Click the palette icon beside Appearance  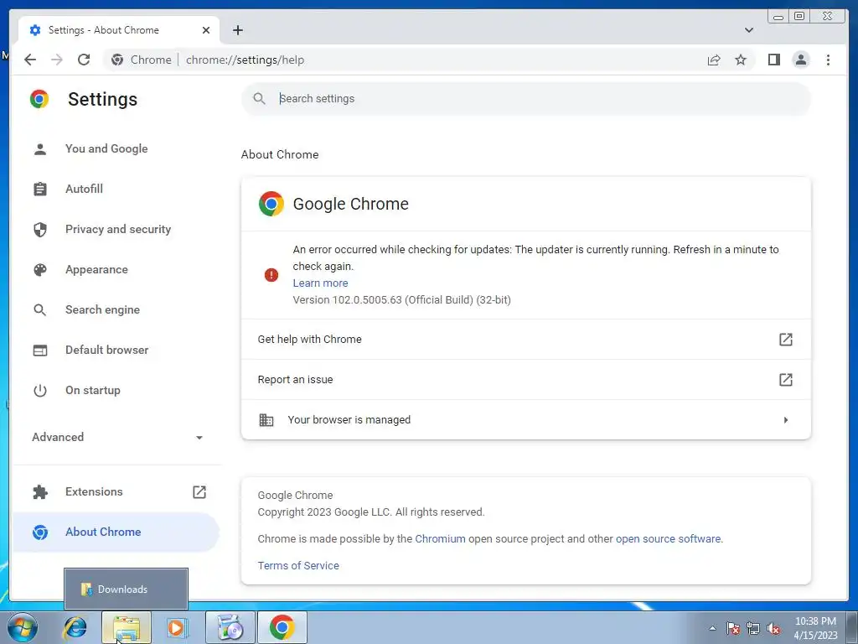click(x=40, y=269)
